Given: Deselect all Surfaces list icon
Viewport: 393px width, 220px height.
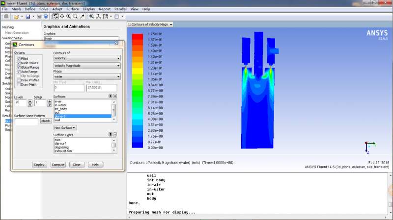Looking at the screenshot, I should coord(115,96).
